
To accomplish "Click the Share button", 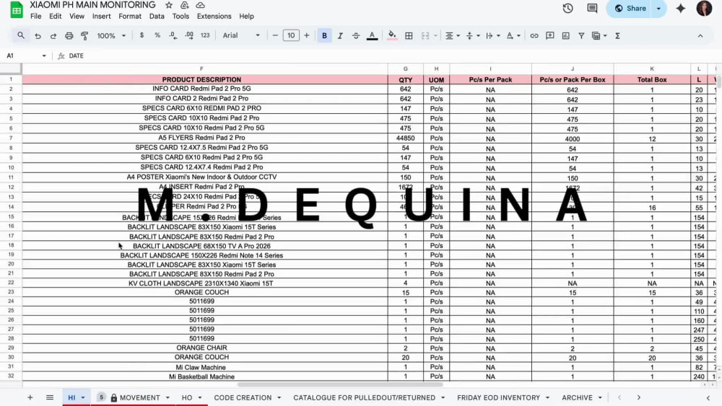I will coord(630,8).
